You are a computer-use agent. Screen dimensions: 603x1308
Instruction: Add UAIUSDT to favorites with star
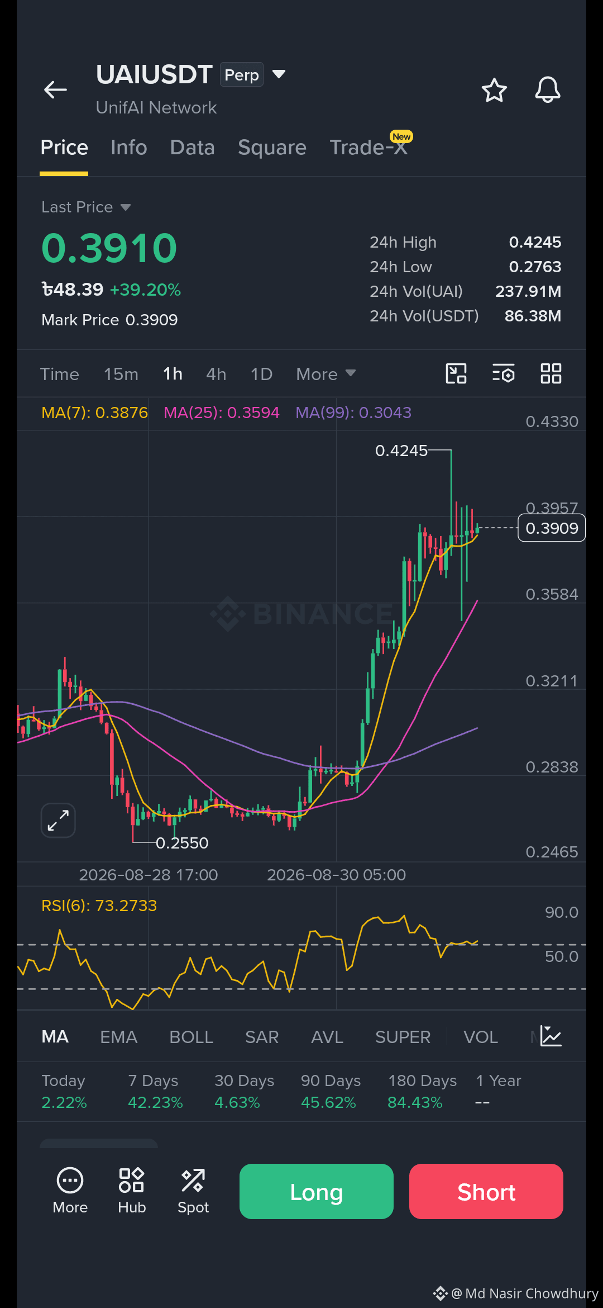tap(494, 90)
